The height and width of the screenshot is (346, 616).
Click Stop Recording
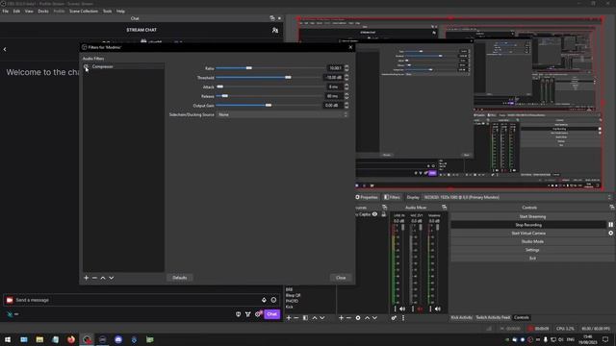coord(528,225)
